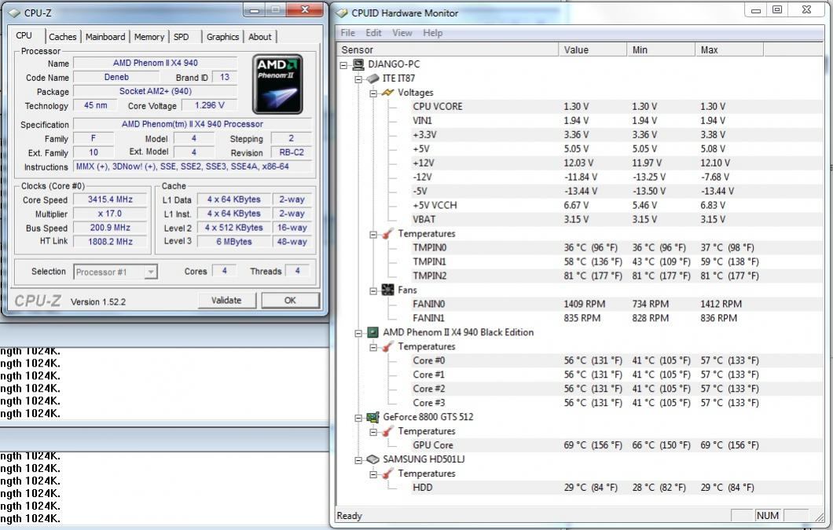Click the AMD Phenom II logo
Screen dimensions: 833x530
[277, 84]
